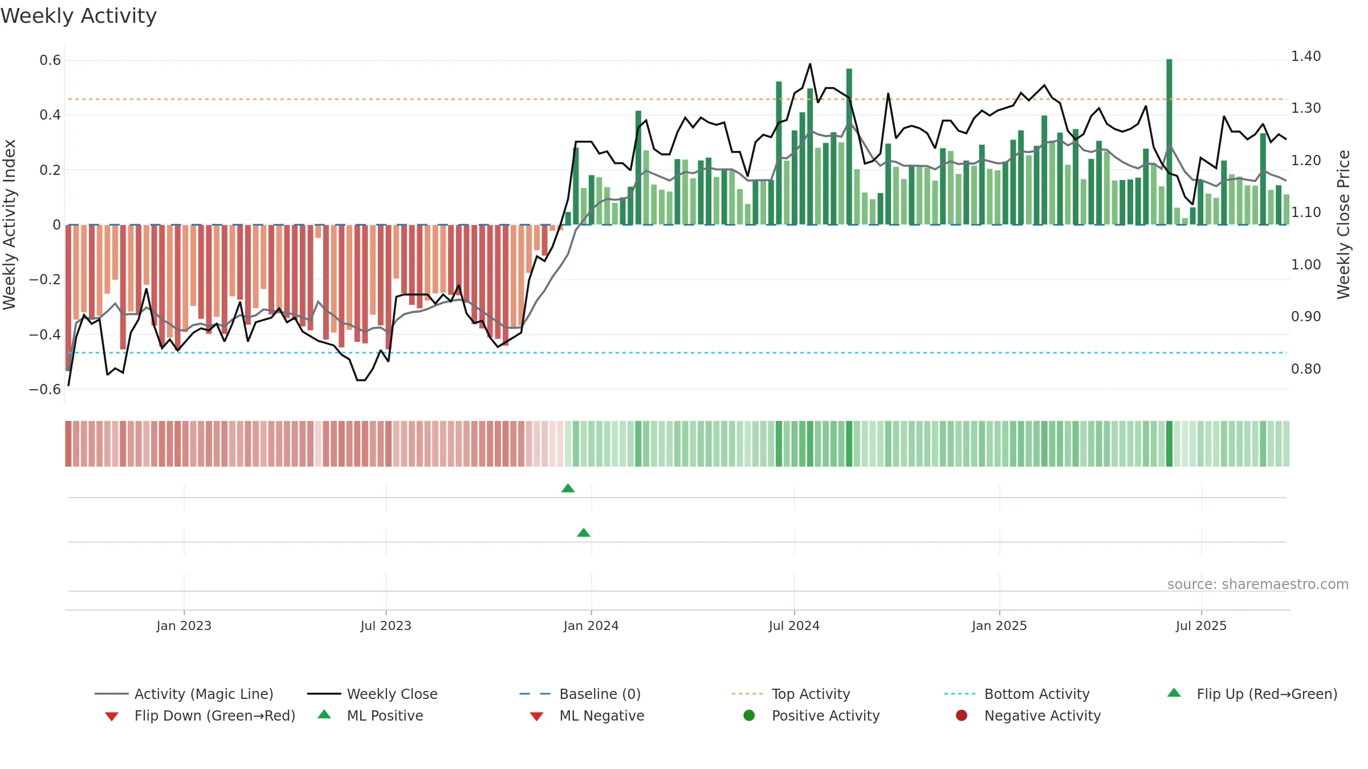
Task: Click the 1.00 right axis tick label
Action: (x=1306, y=265)
